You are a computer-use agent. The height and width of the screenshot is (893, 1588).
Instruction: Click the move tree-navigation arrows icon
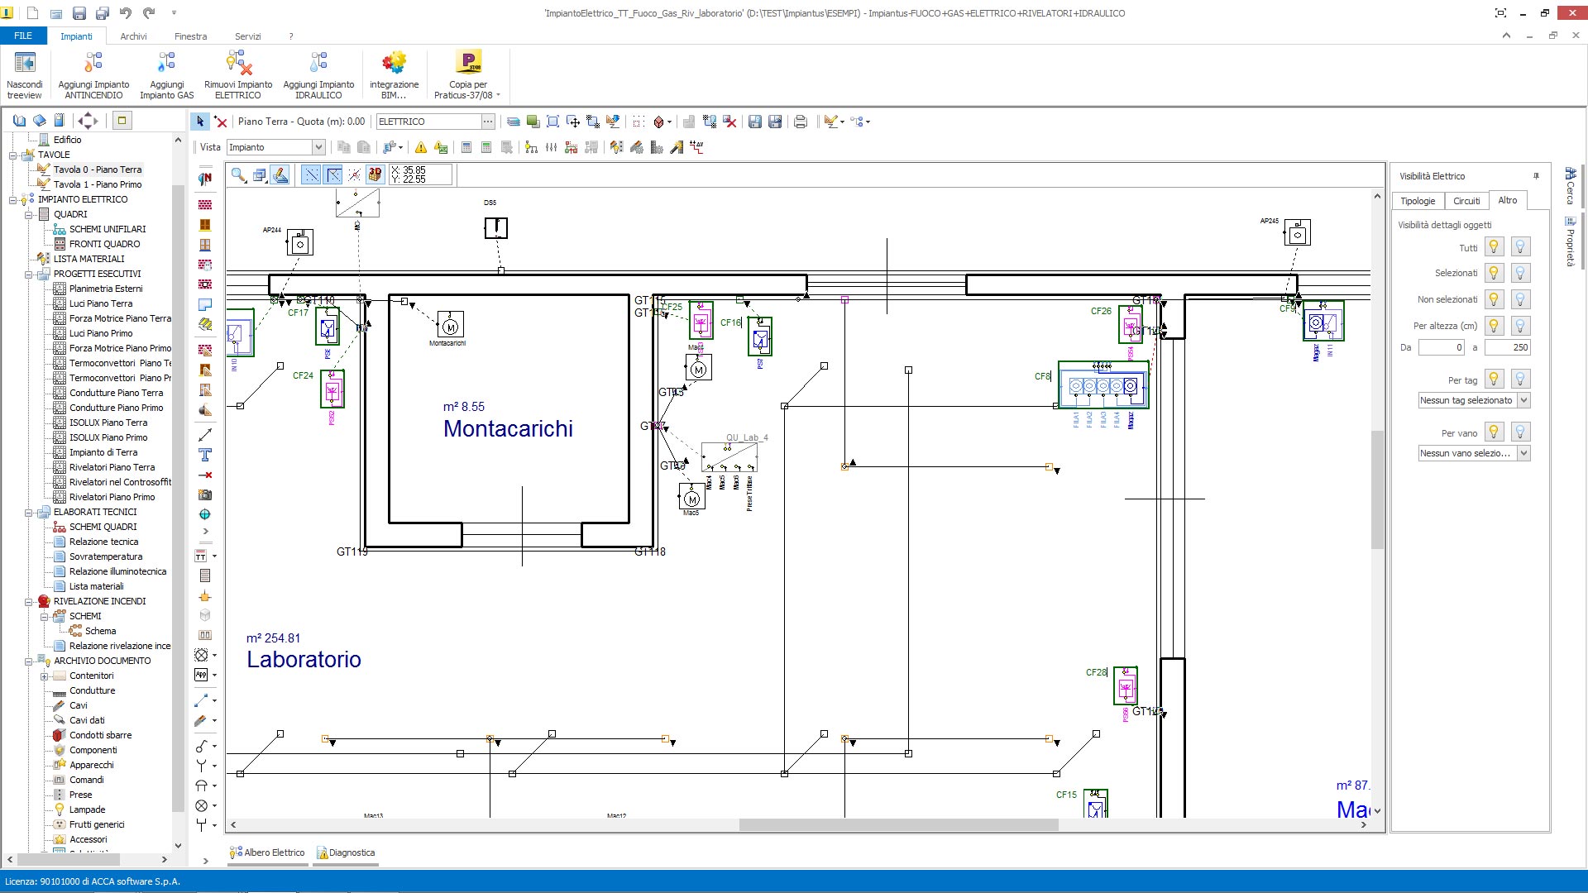(88, 121)
